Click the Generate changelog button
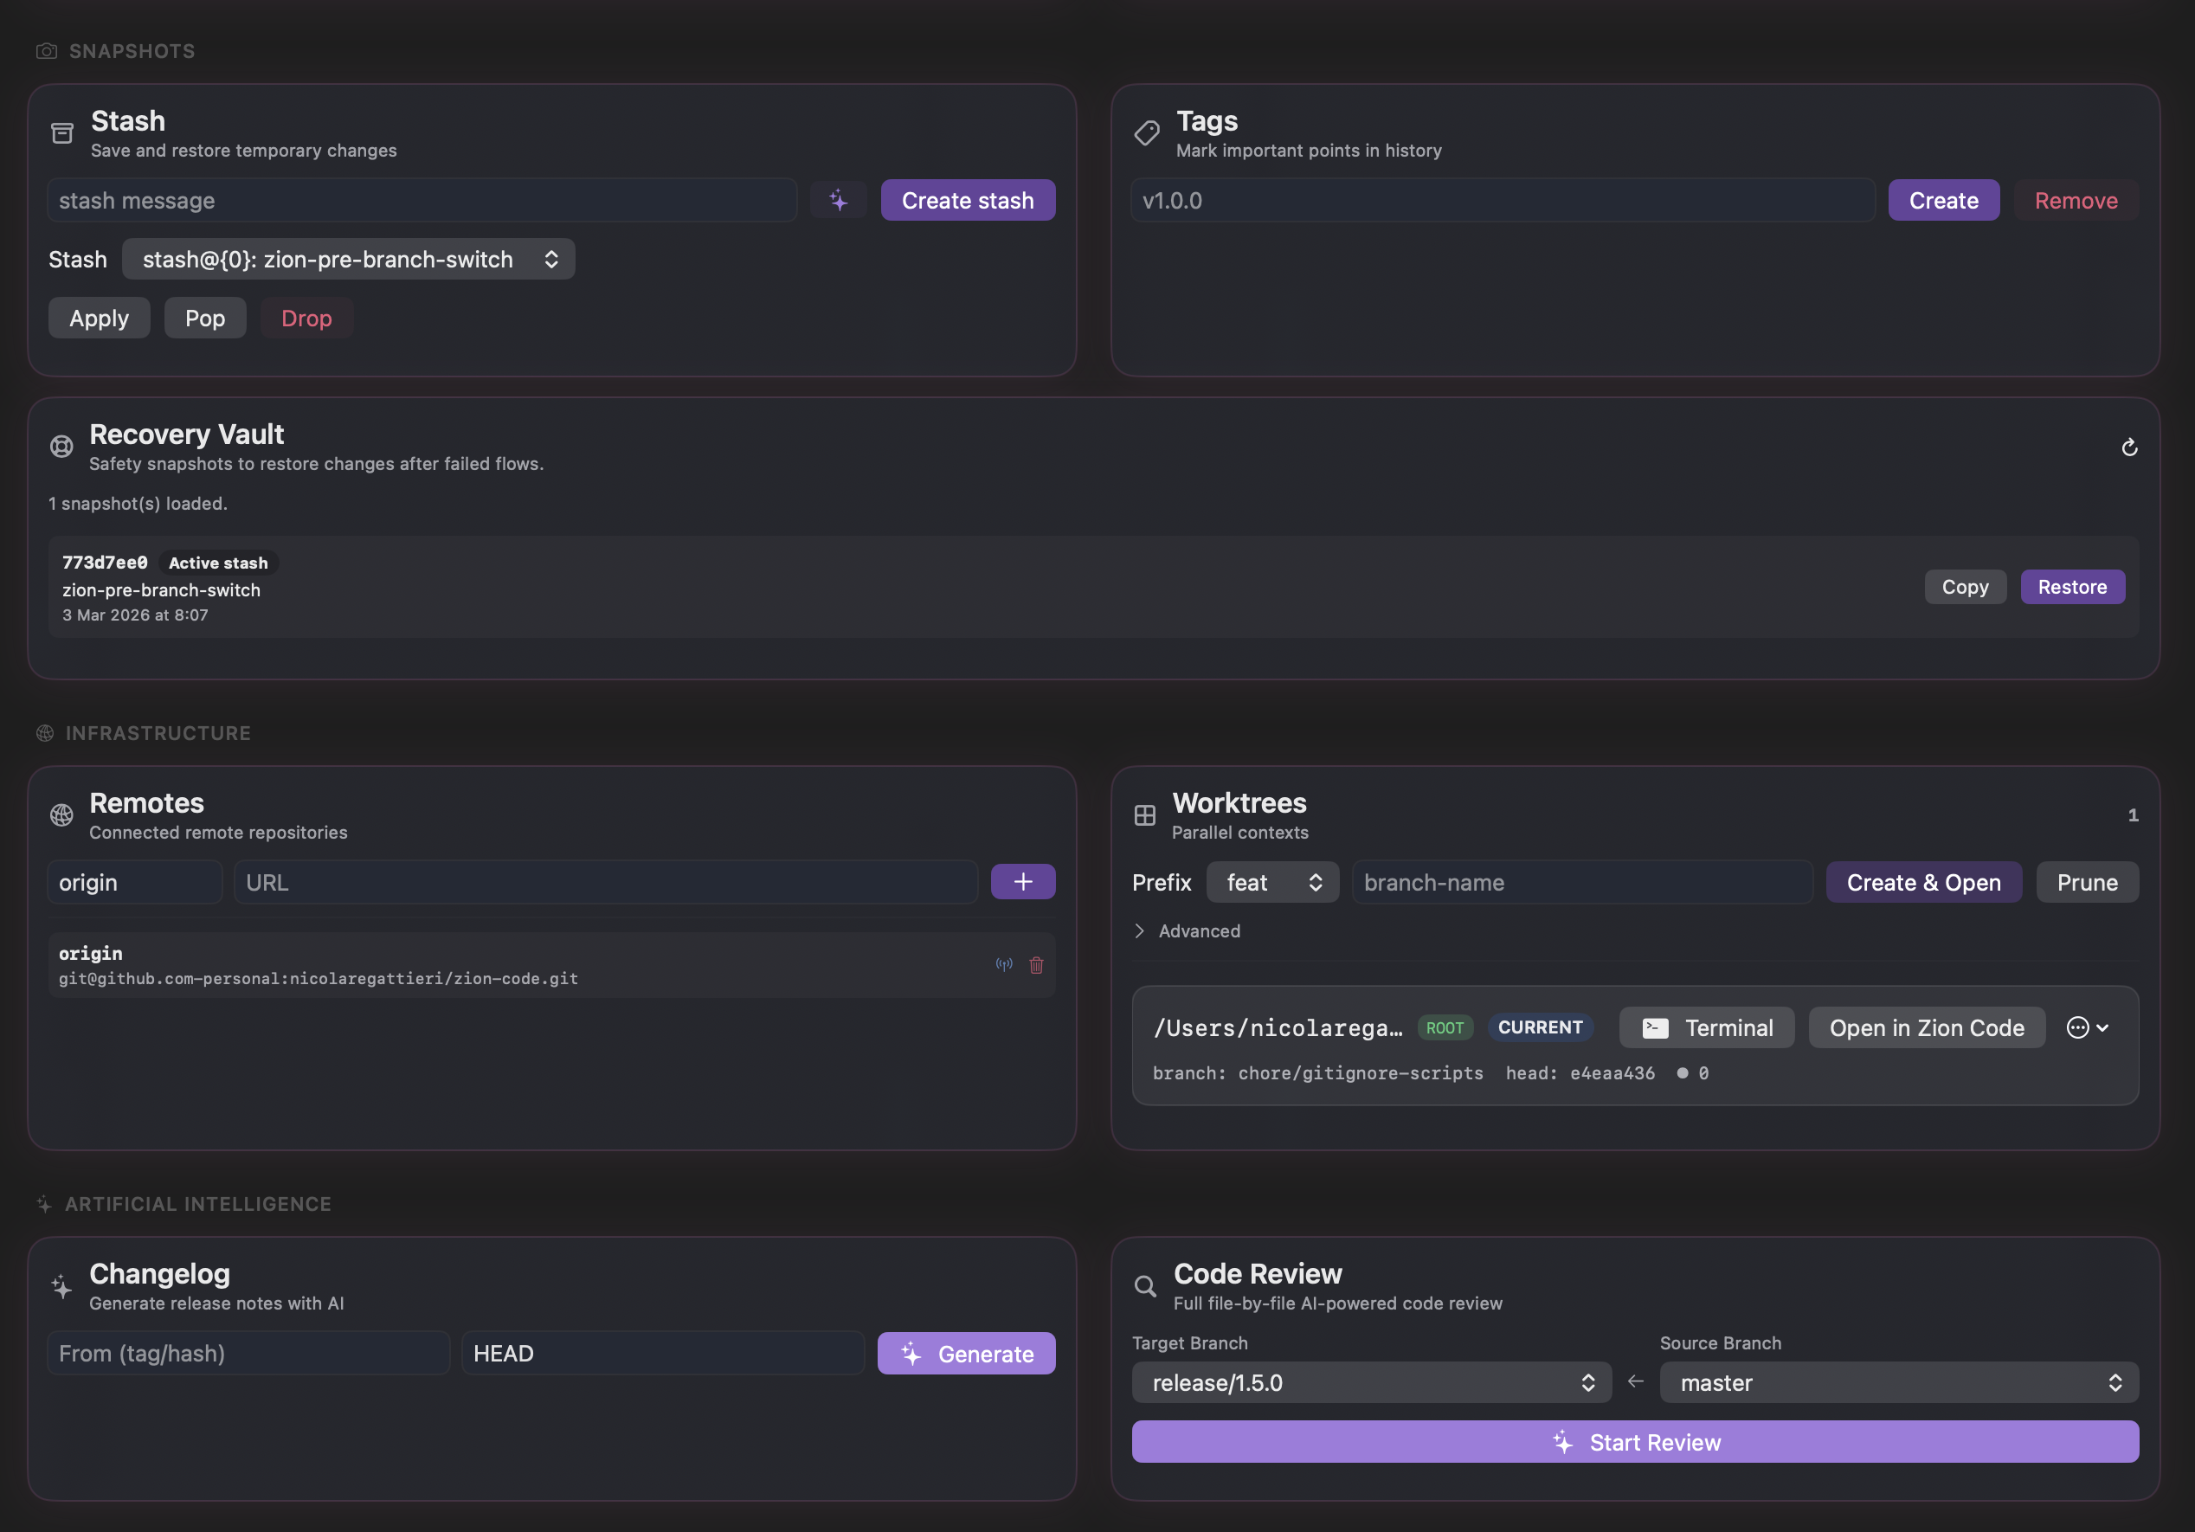2195x1532 pixels. click(966, 1354)
